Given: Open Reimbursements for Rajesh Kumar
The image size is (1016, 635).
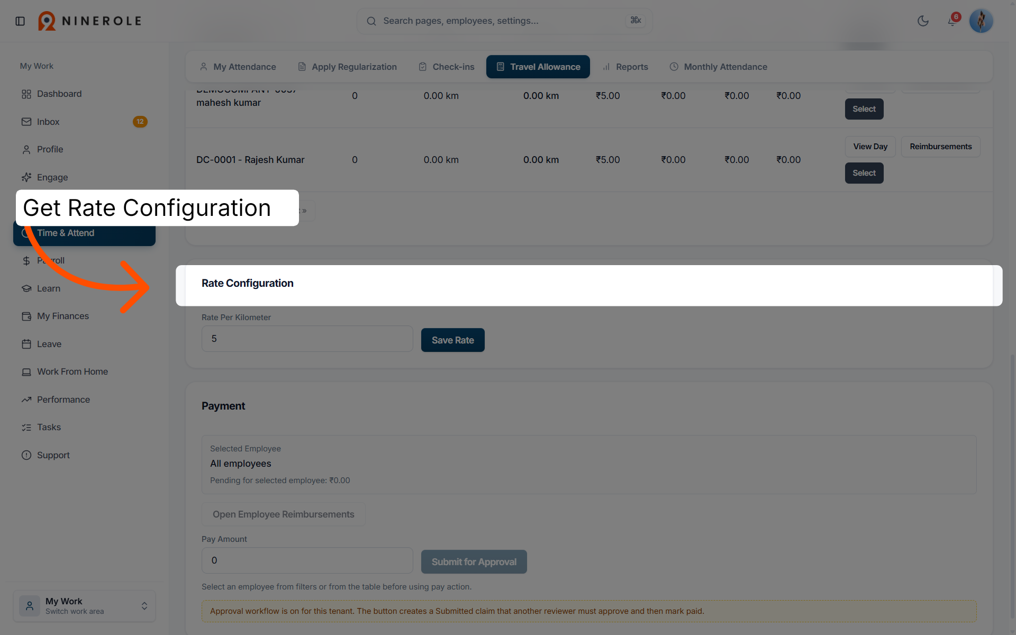Looking at the screenshot, I should click(940, 147).
